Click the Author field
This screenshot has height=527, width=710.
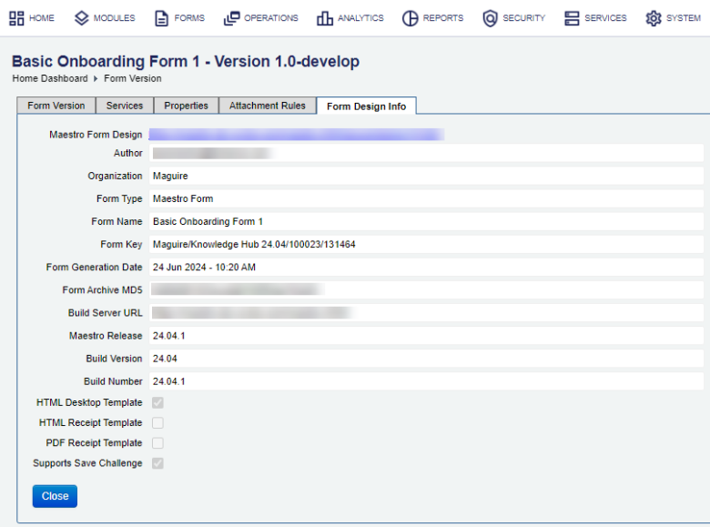(426, 153)
